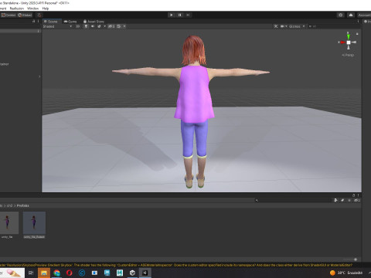Toggle the Gizmos button
The height and width of the screenshot is (278, 371).
294,26
